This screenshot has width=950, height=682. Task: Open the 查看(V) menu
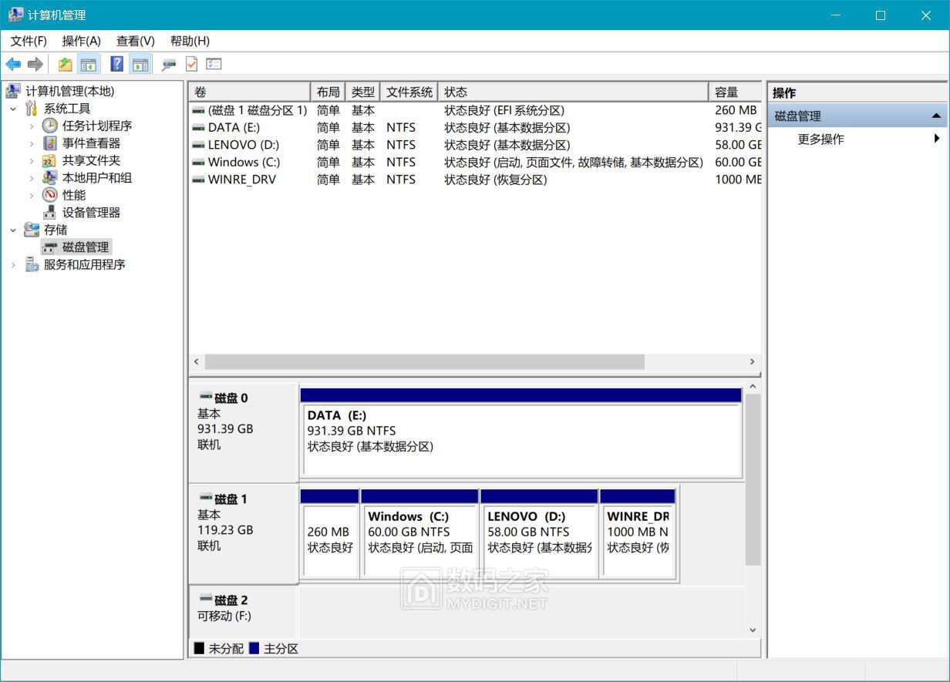(135, 41)
